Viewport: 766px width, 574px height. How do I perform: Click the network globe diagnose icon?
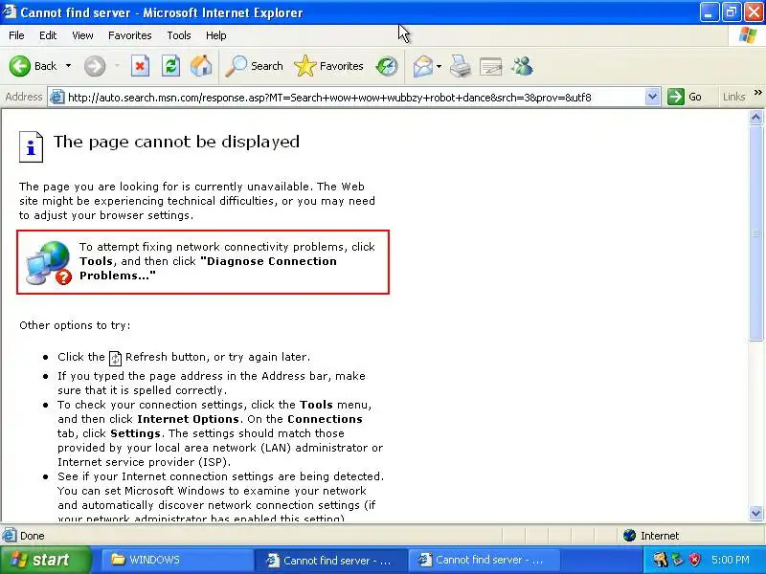click(49, 262)
